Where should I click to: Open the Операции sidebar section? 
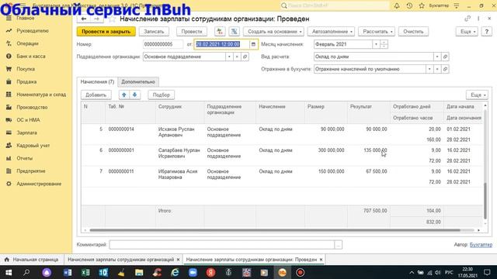click(27, 43)
